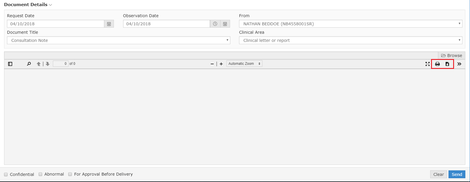Zoom in with plus icon

221,64
